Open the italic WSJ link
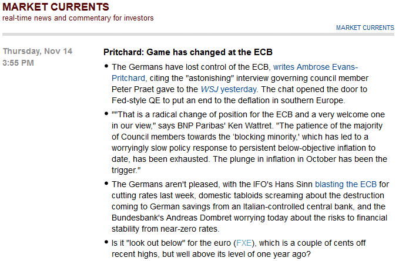399x261 pixels. tap(209, 89)
